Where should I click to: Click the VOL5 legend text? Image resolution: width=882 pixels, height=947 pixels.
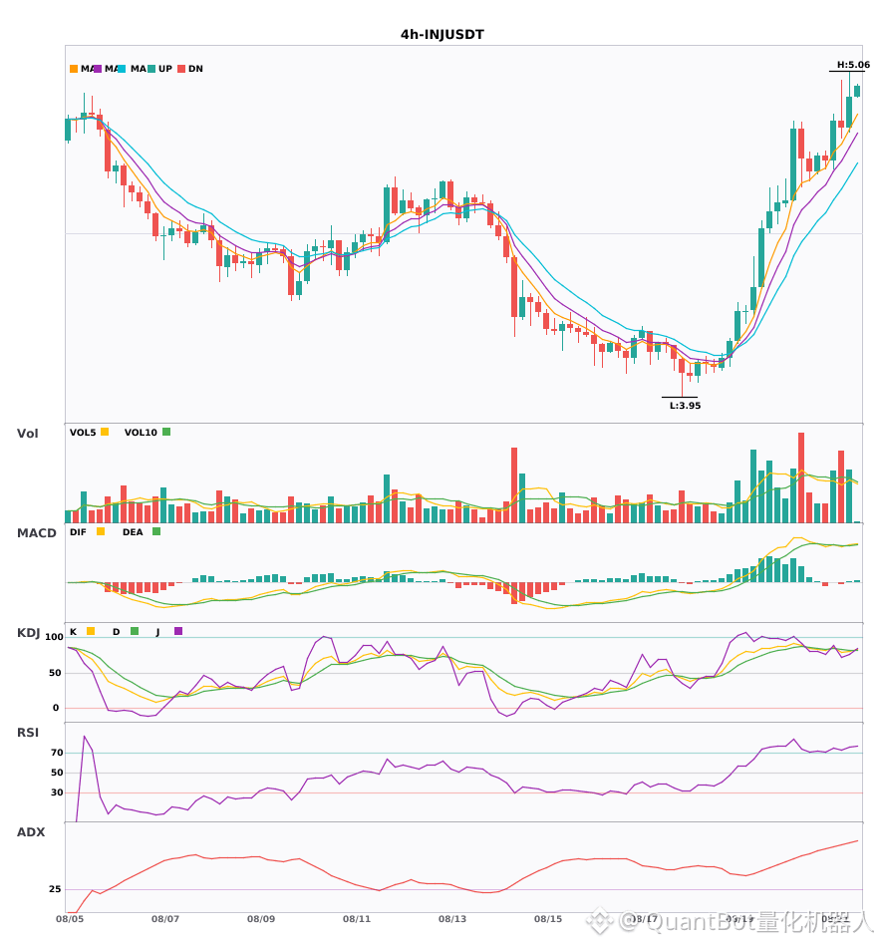[x=83, y=433]
